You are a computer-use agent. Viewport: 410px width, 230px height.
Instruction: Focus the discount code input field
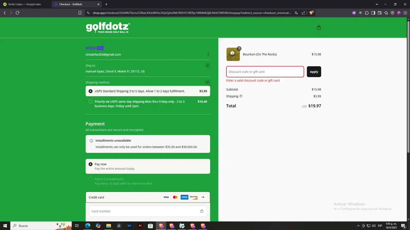[x=265, y=72]
